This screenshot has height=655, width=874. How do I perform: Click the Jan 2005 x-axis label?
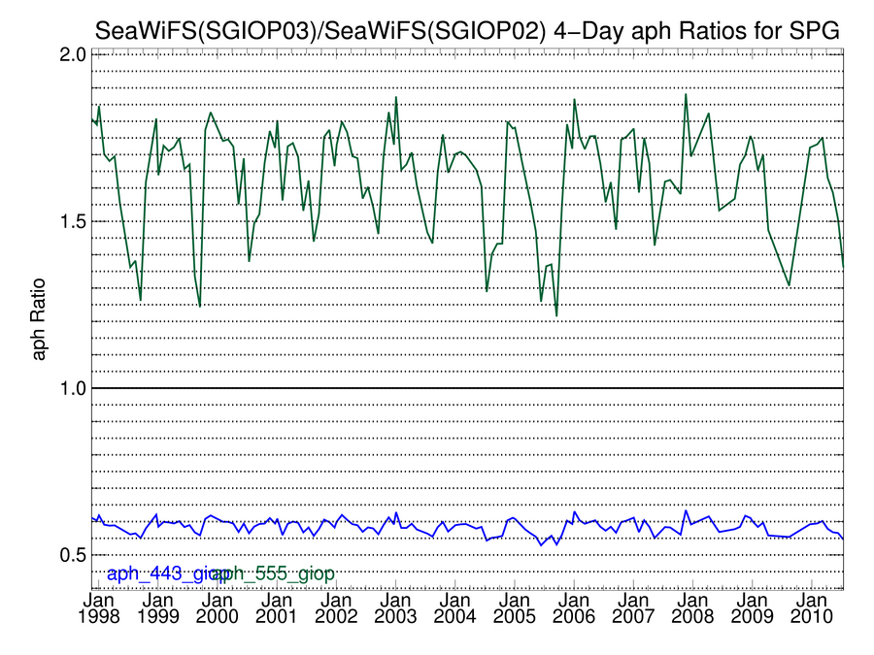point(515,608)
